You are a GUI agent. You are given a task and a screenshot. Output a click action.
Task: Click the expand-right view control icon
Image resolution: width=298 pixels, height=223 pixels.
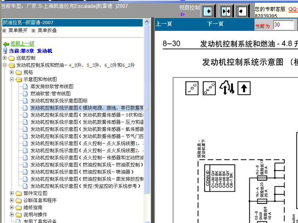point(208,11)
